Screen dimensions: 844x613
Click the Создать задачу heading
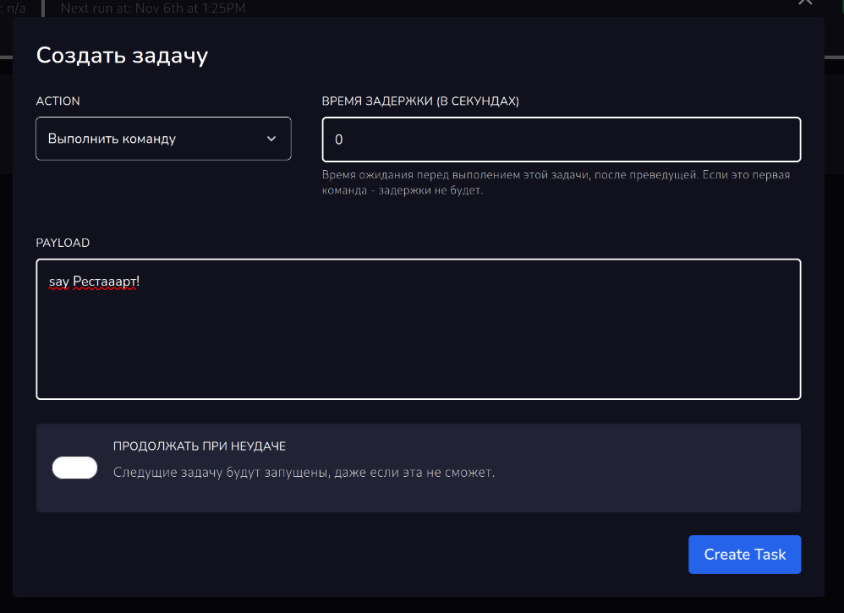122,56
